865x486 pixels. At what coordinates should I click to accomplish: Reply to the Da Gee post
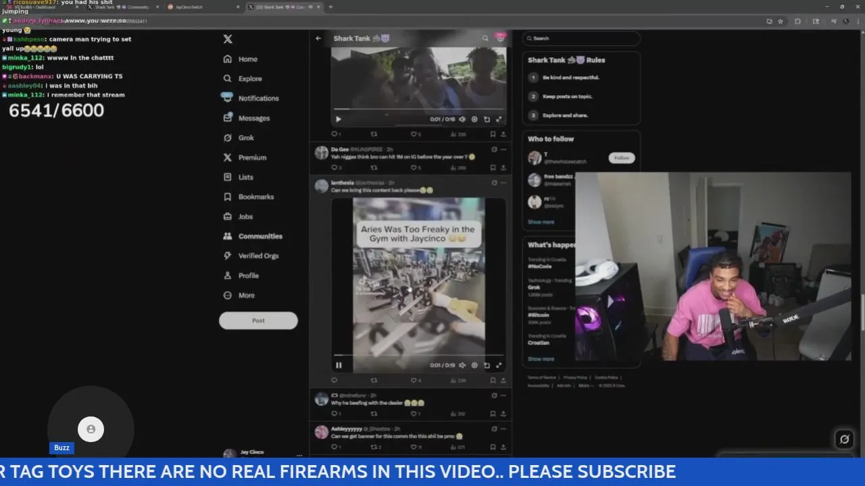point(336,167)
